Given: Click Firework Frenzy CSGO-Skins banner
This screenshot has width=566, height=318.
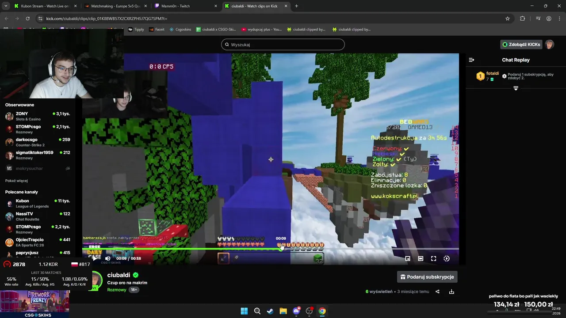Looking at the screenshot, I should (x=35, y=304).
